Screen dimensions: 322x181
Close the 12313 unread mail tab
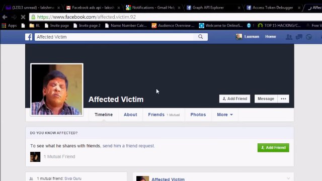[x=59, y=8]
